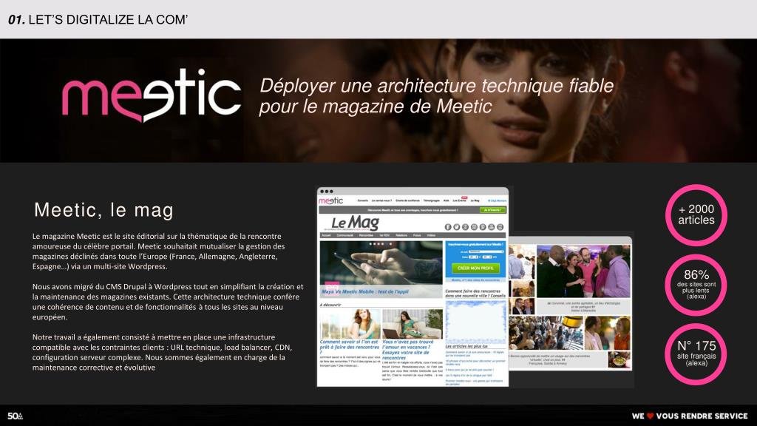757x426 pixels.
Task: Open the Conseils menu in the meetic mockup
Action: (362, 200)
